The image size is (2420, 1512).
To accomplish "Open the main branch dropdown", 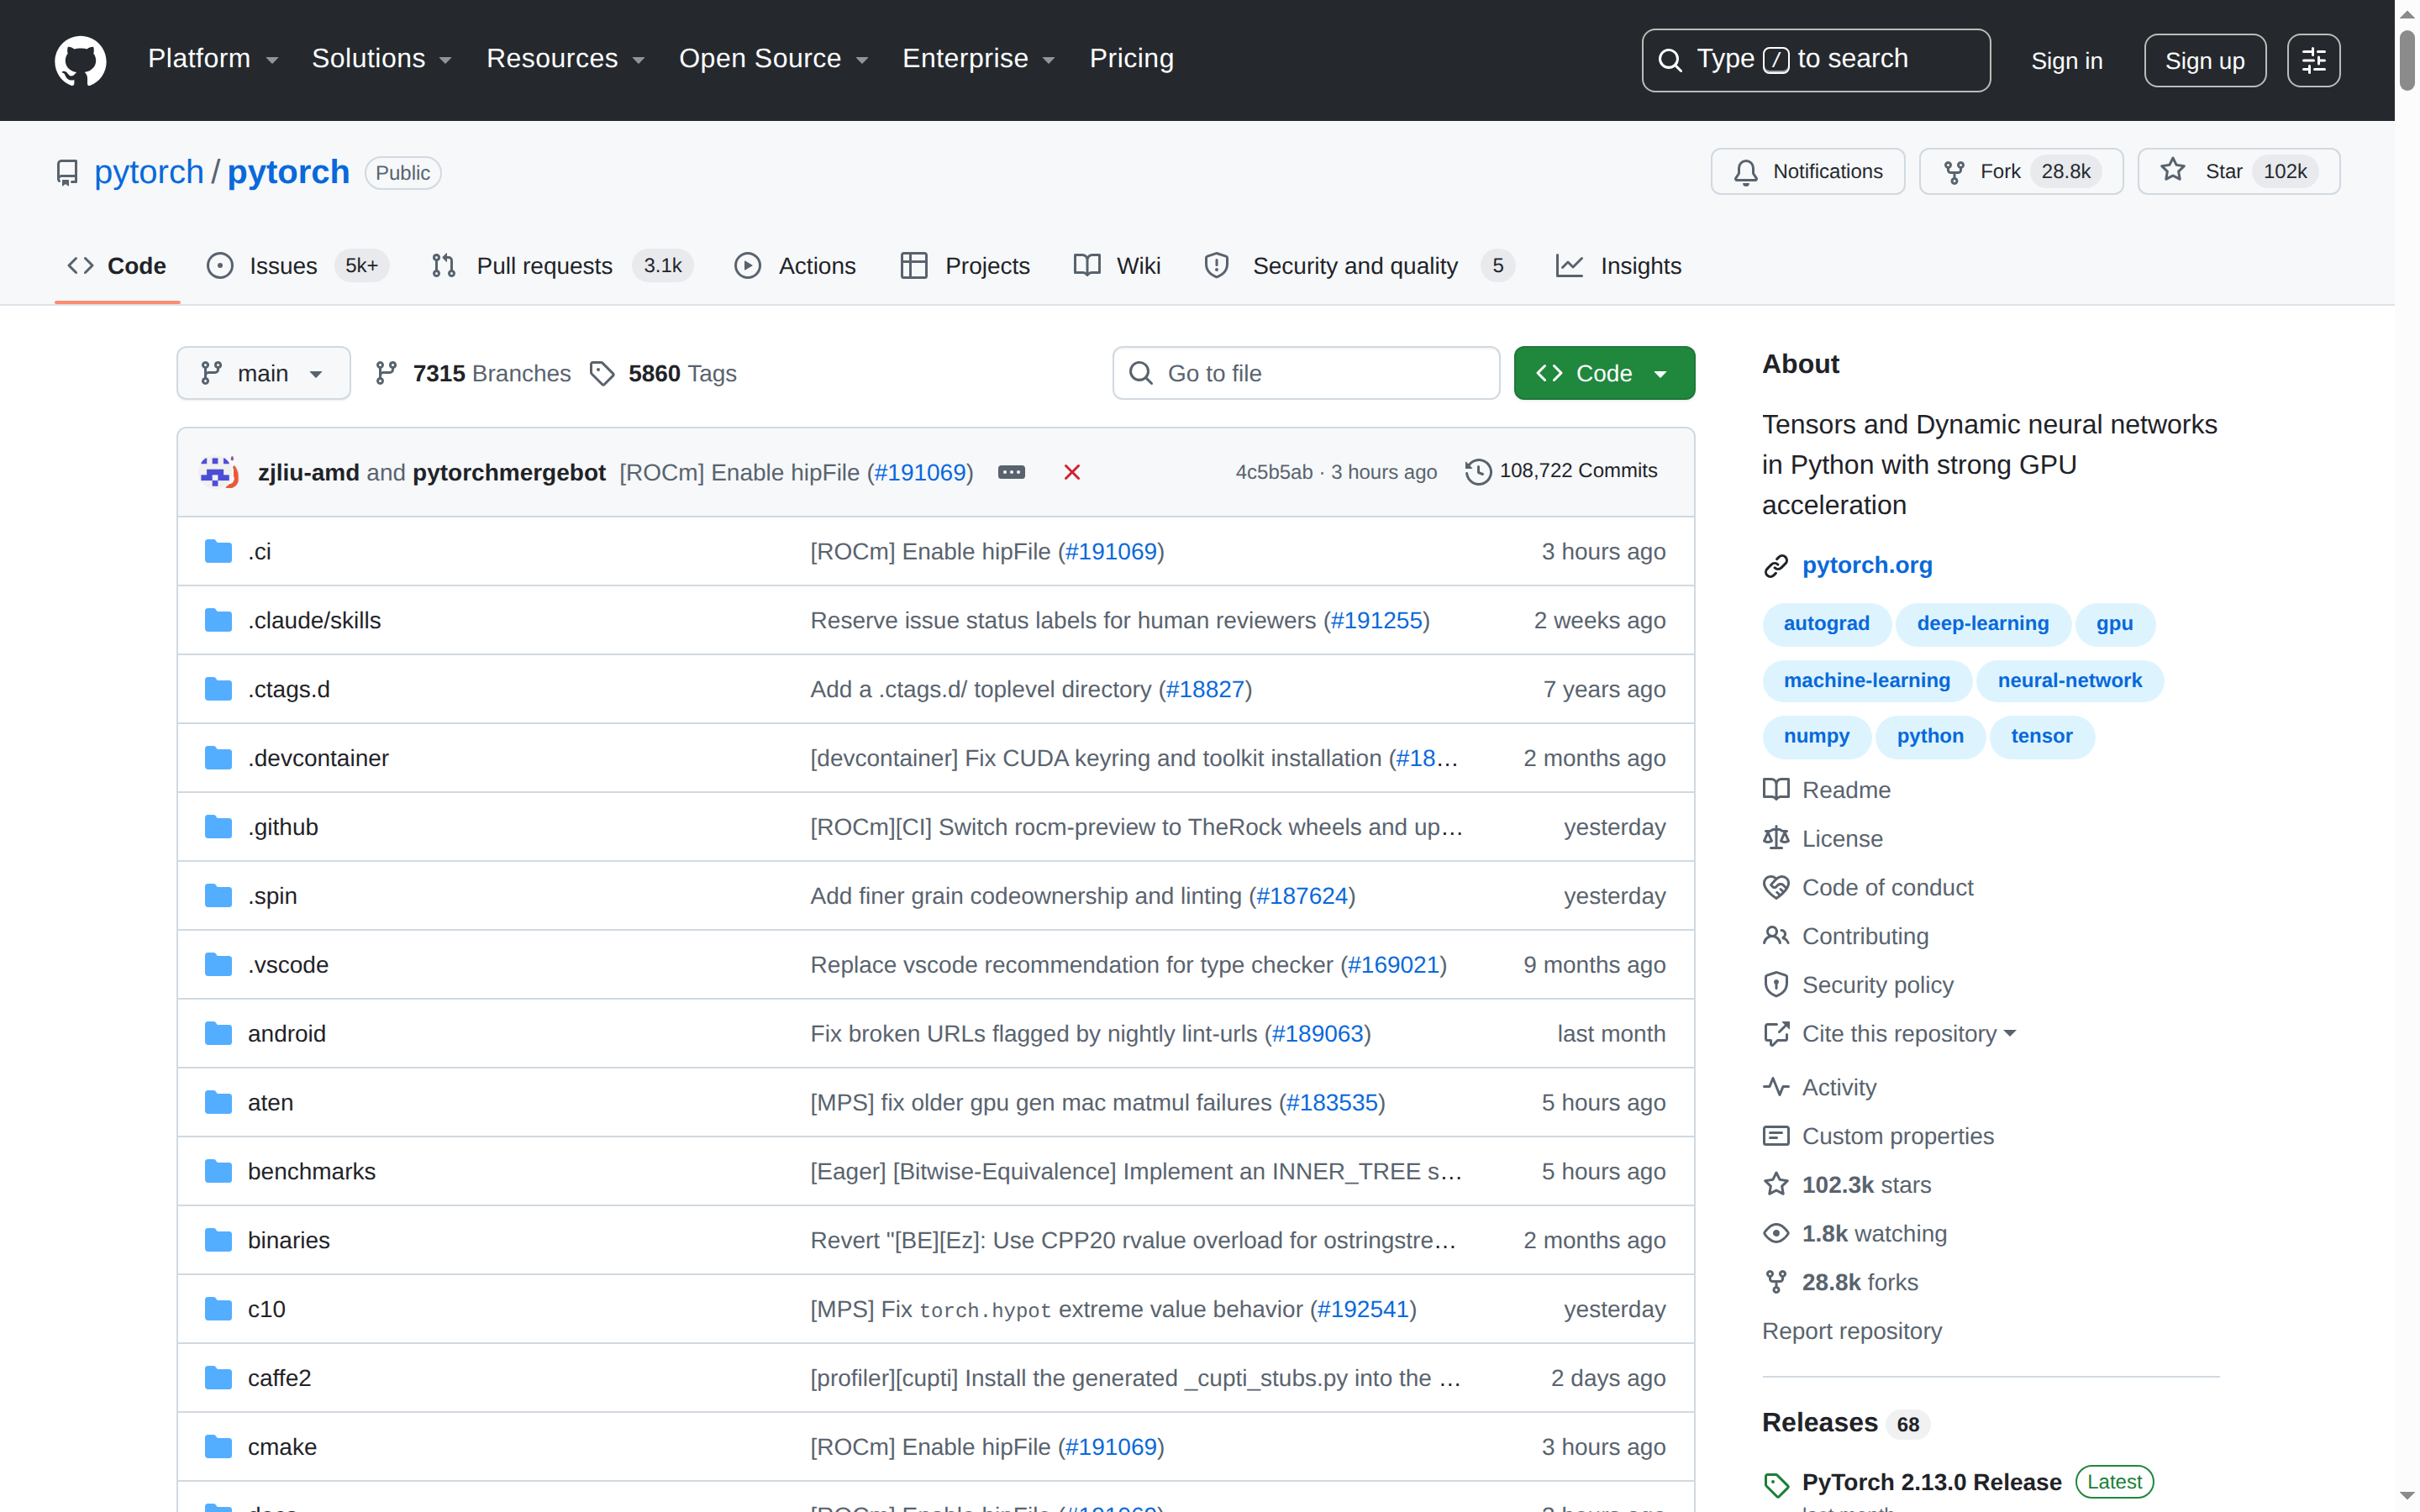I will pos(264,373).
